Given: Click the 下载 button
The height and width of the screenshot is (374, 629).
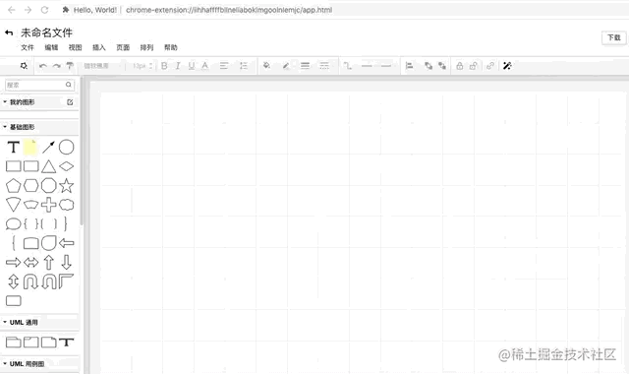Looking at the screenshot, I should [613, 37].
